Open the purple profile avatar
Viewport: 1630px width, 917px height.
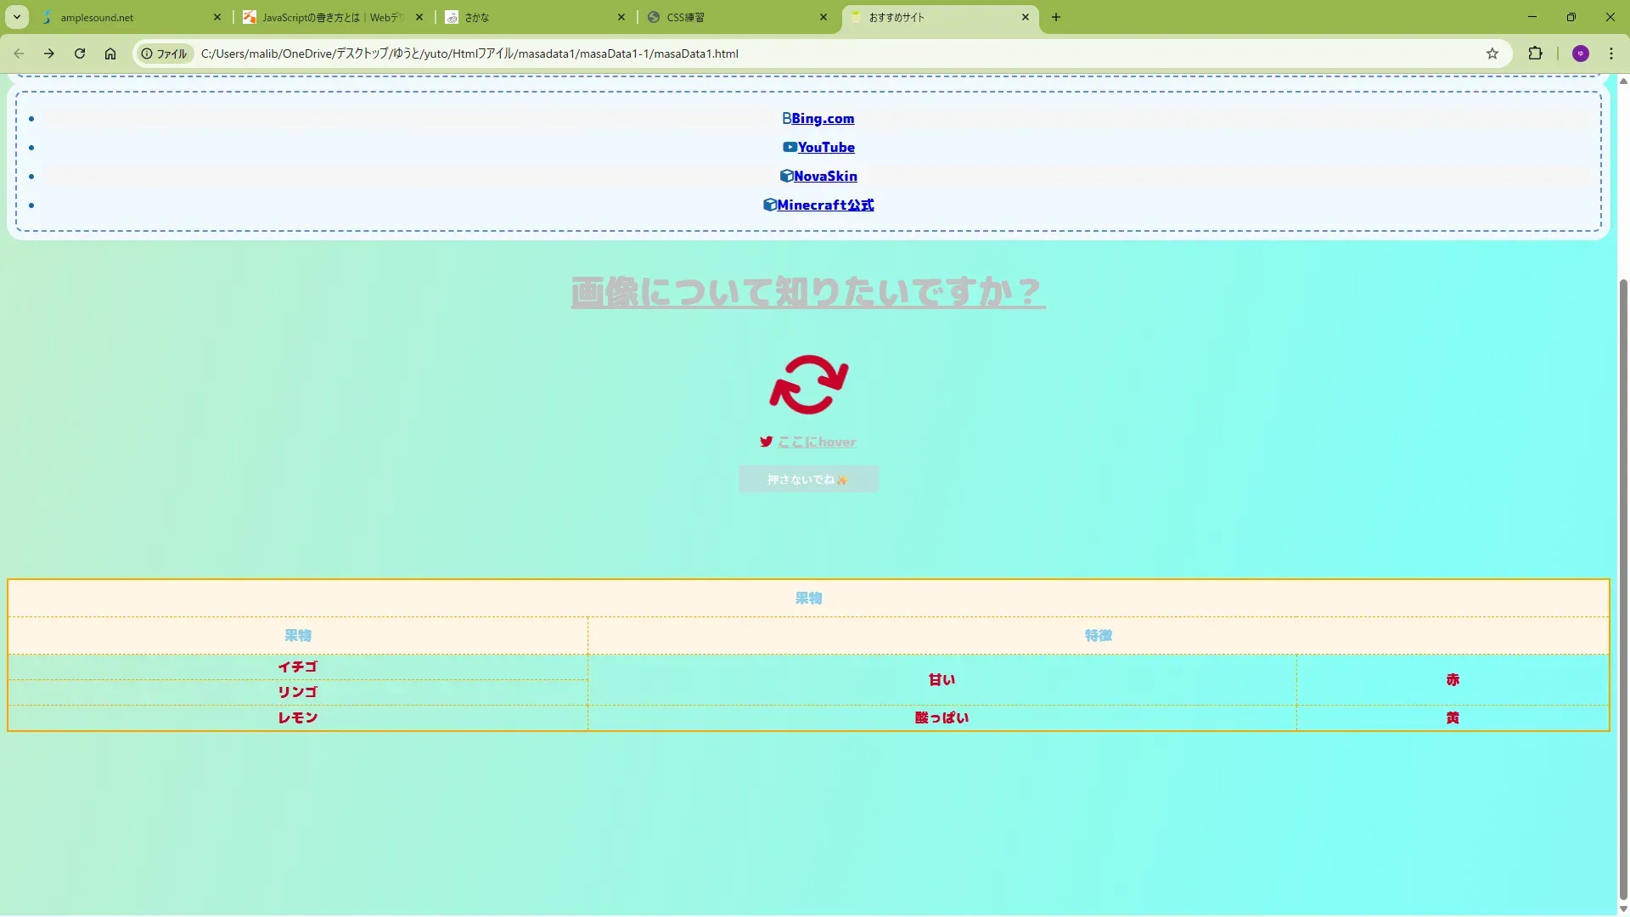[x=1580, y=53]
